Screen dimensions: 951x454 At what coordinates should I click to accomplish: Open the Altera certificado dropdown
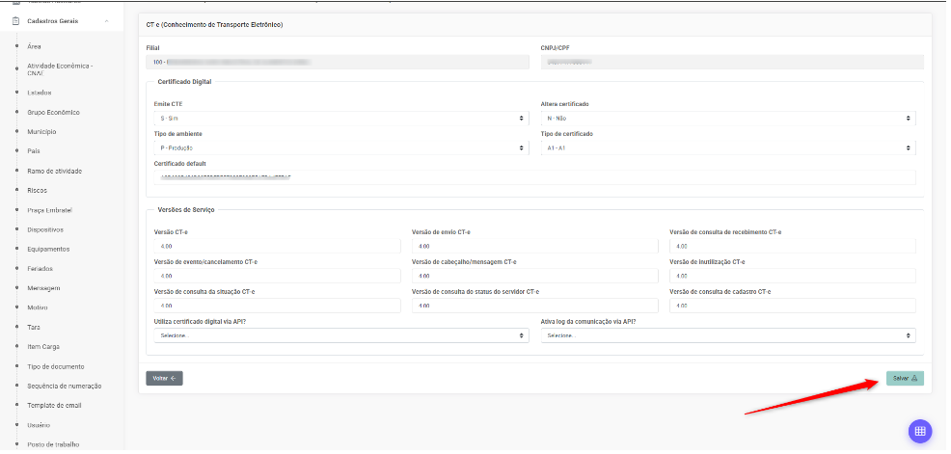click(x=728, y=119)
